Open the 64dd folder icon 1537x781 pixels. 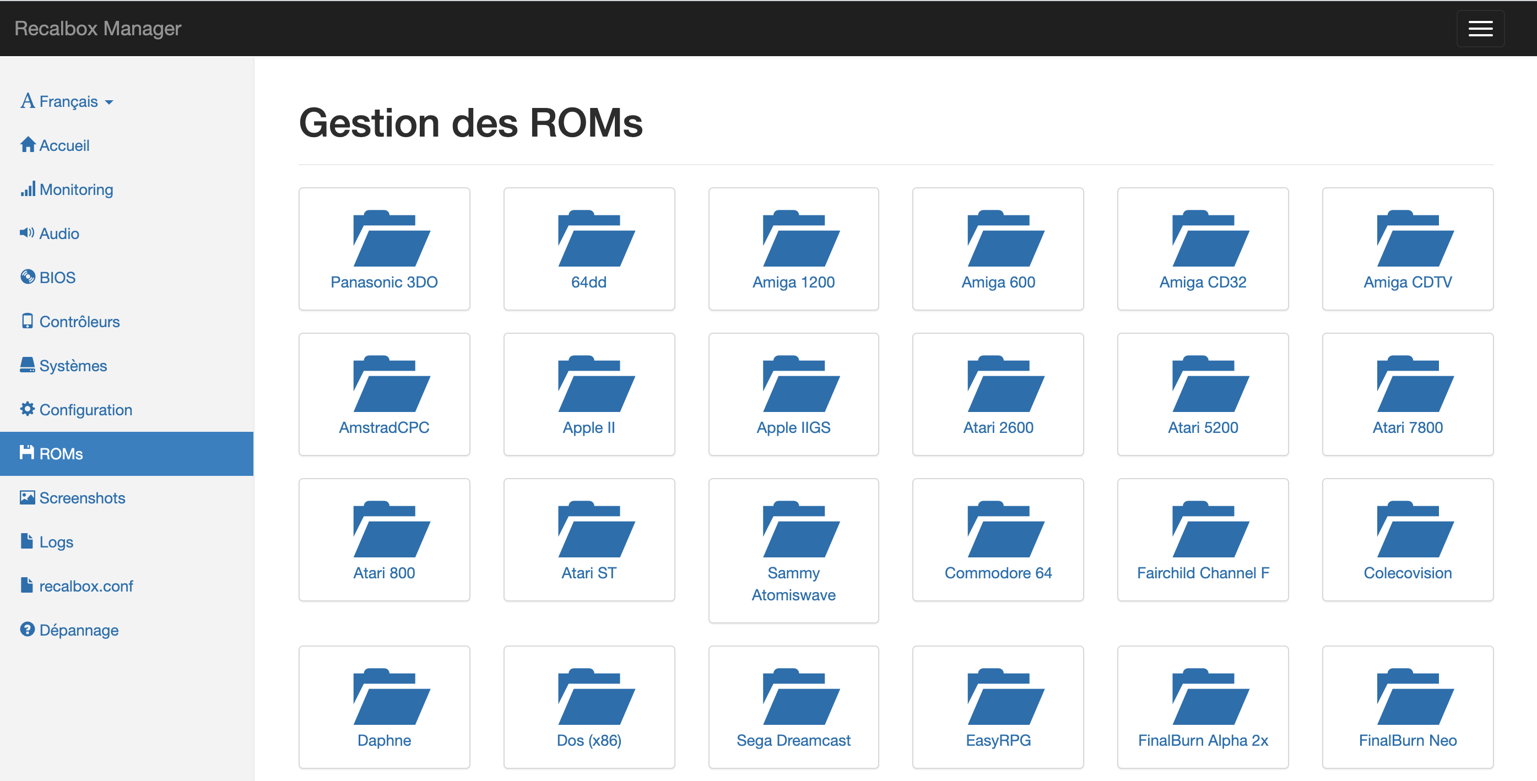point(596,238)
